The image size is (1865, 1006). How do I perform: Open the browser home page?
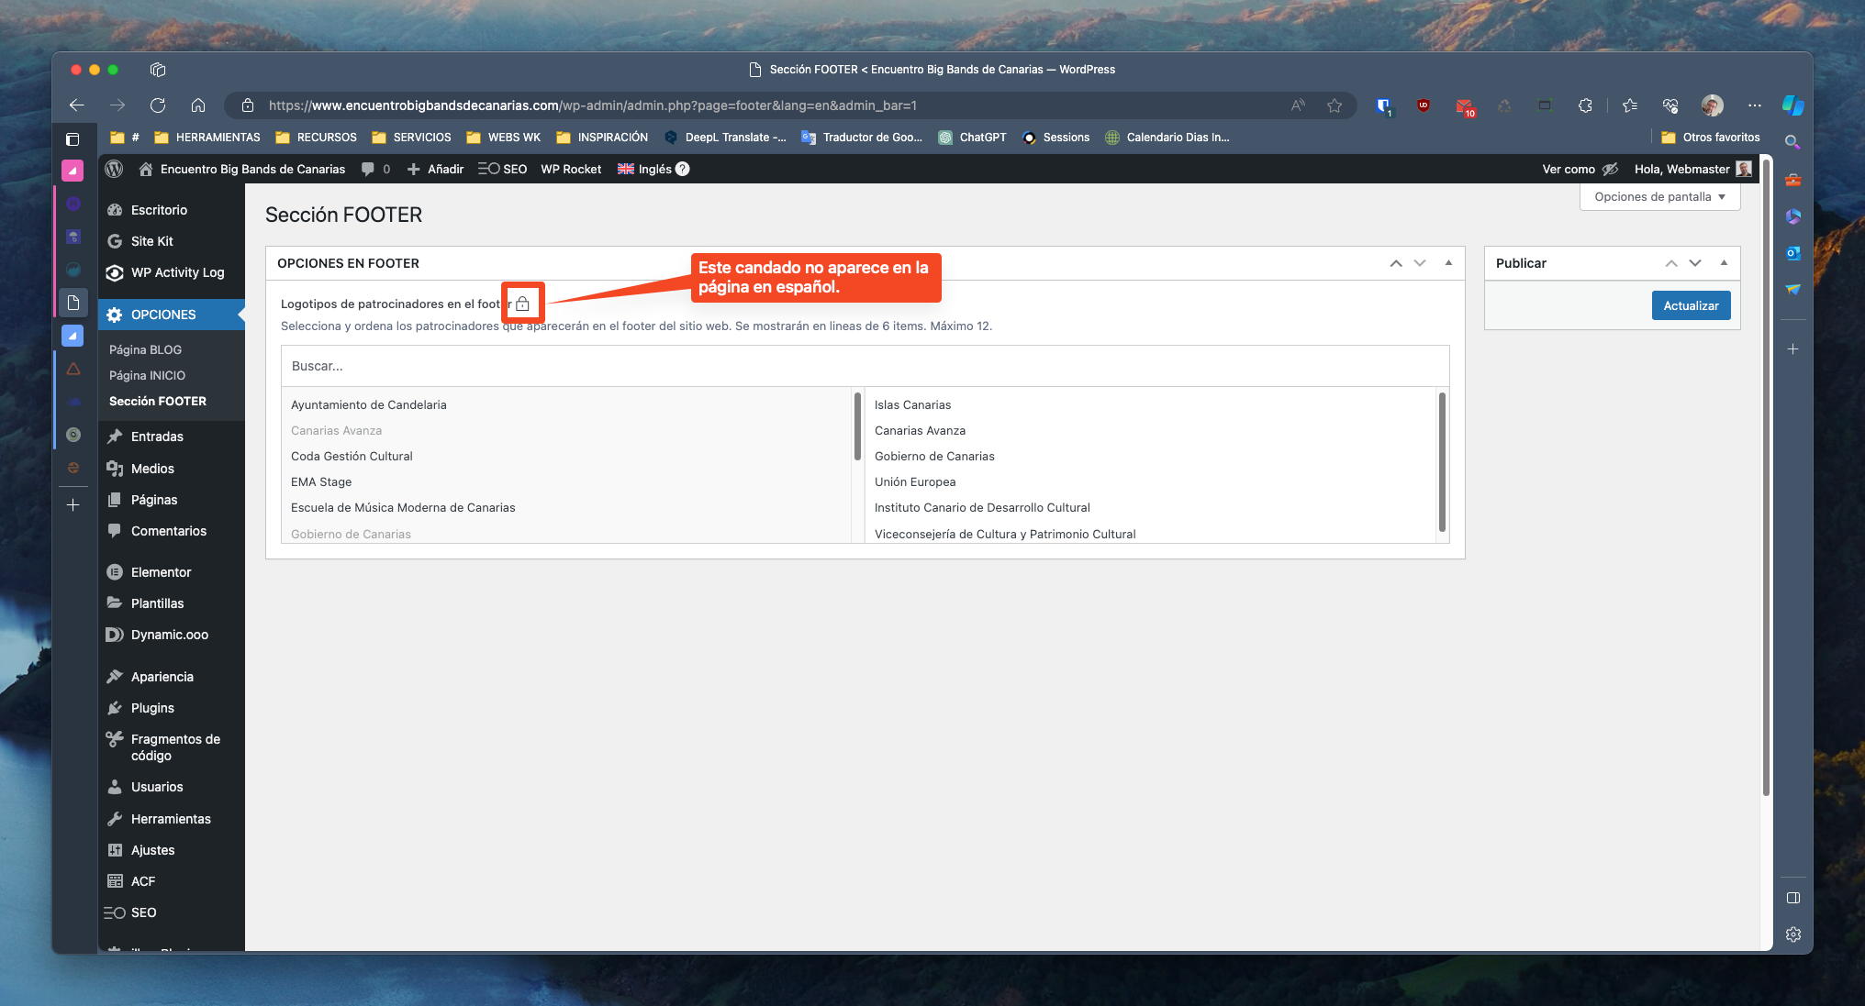pyautogui.click(x=198, y=105)
